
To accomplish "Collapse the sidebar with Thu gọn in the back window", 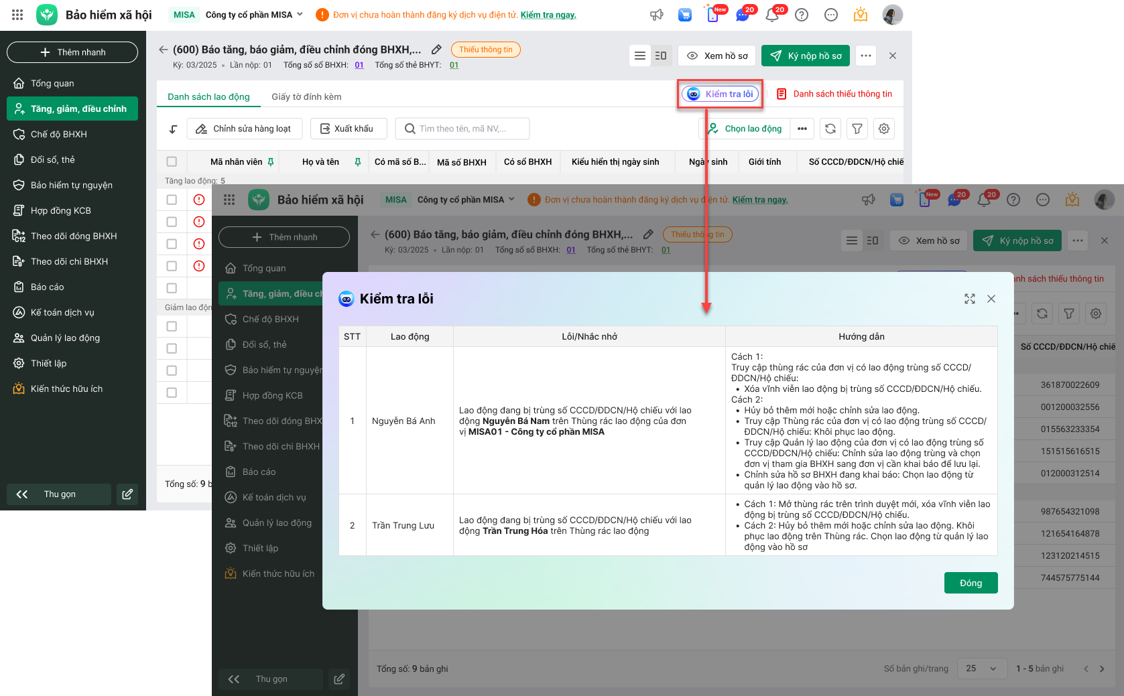I will coord(59,494).
